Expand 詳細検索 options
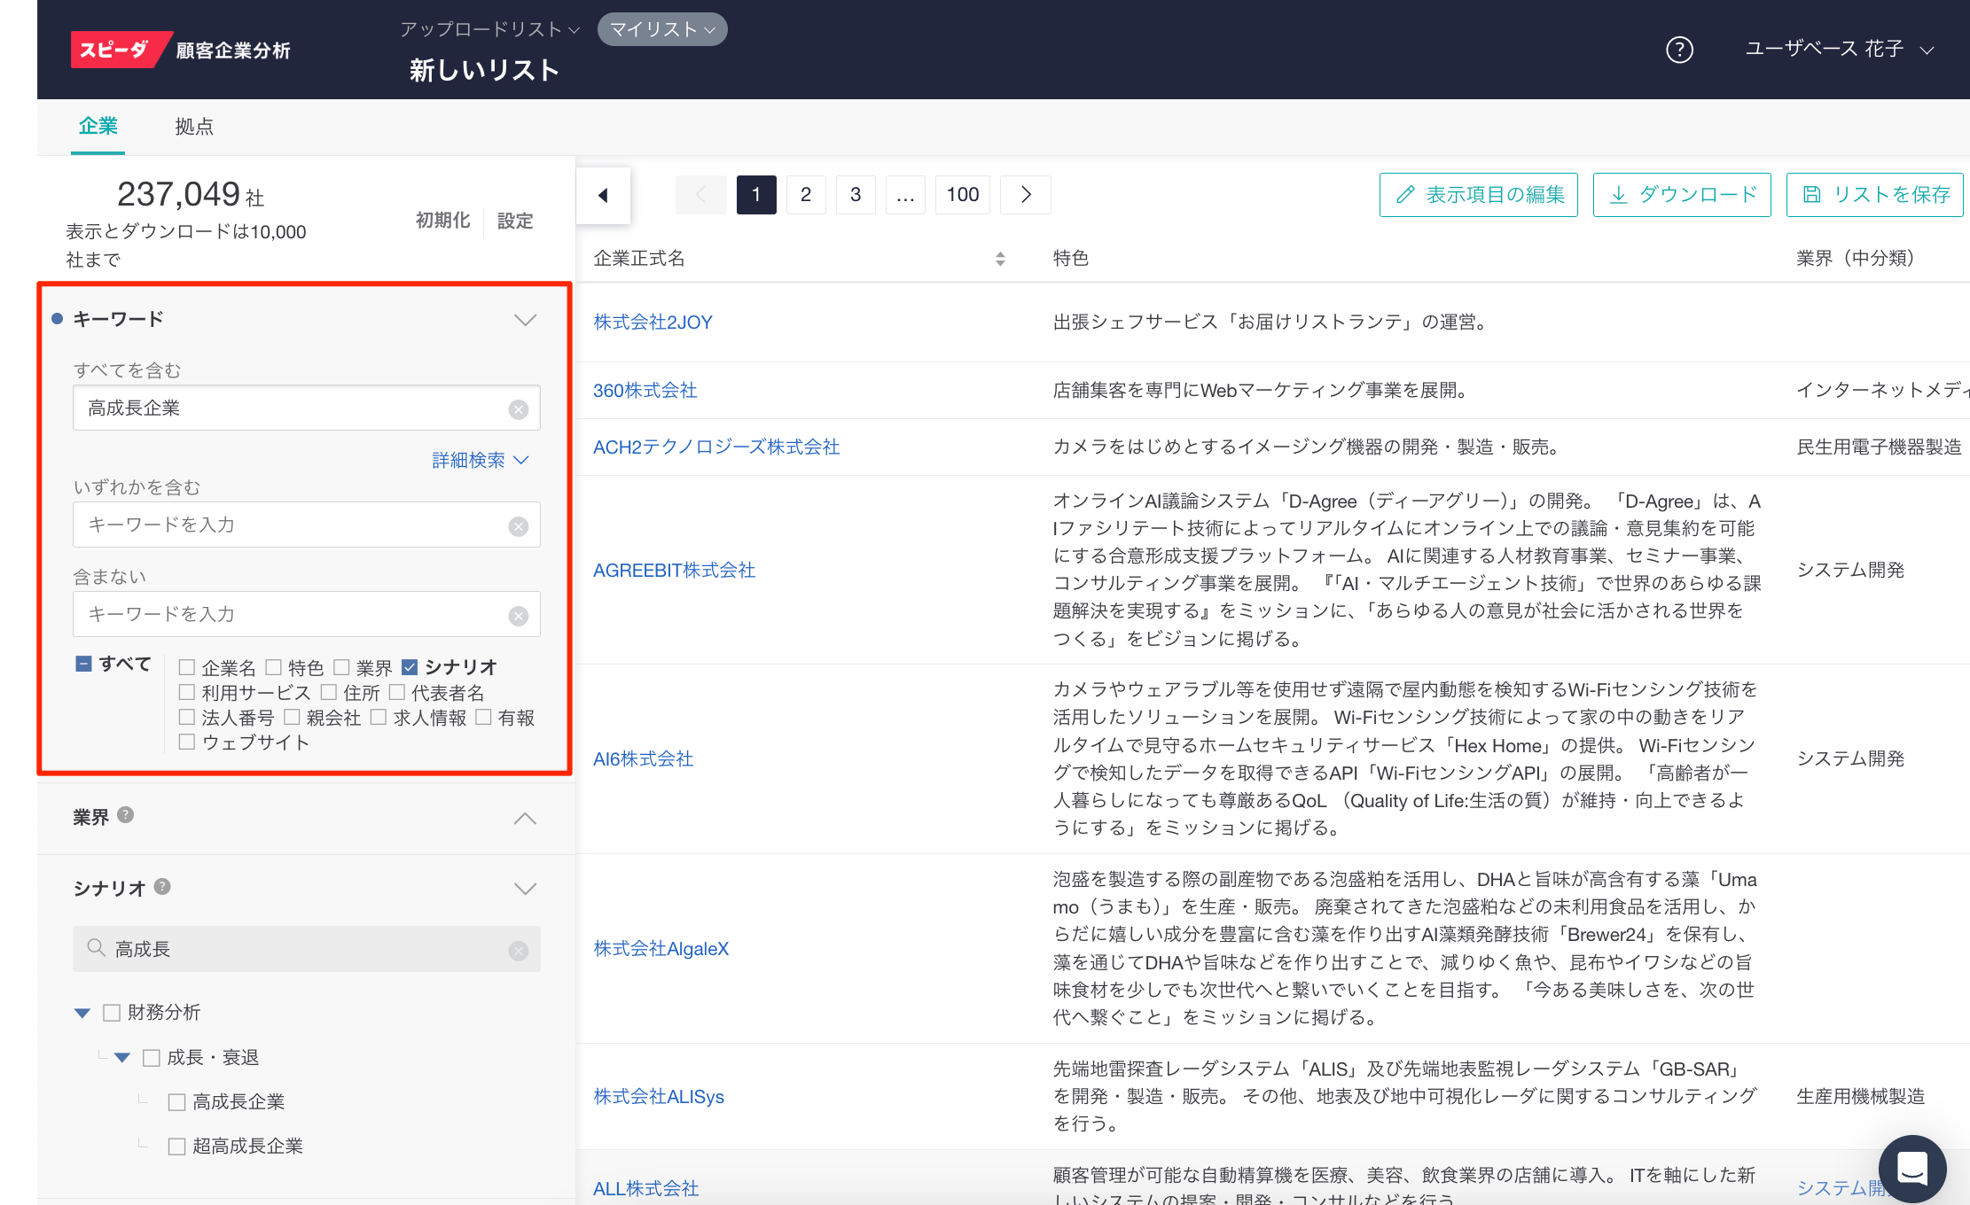The image size is (1970, 1205). click(x=480, y=460)
